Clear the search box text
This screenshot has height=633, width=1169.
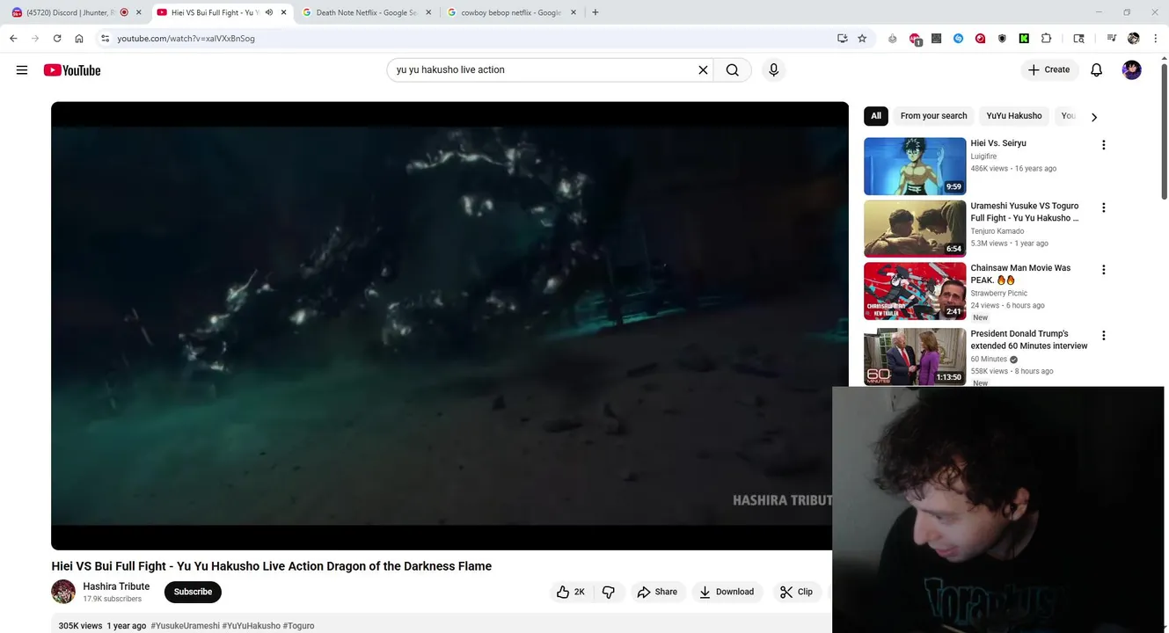(x=703, y=70)
